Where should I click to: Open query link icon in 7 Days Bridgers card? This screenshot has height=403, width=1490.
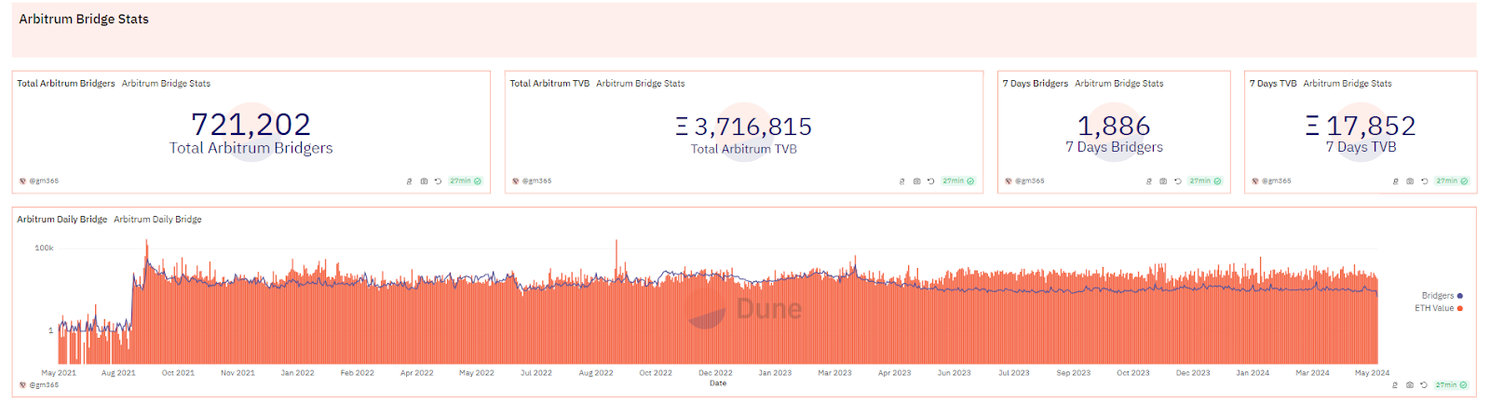coord(1148,181)
